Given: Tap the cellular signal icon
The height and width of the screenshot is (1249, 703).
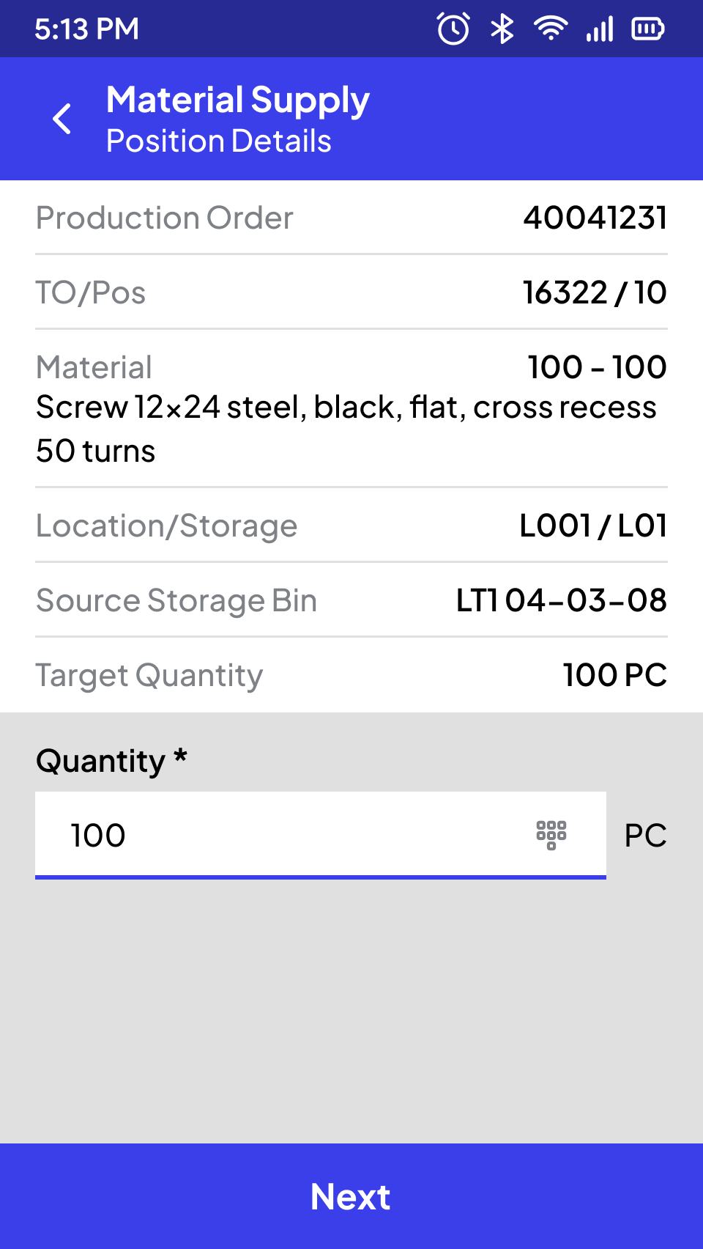Looking at the screenshot, I should point(600,29).
